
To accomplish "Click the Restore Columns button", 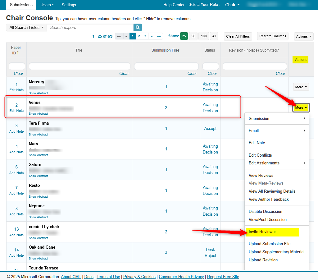I will (273, 36).
